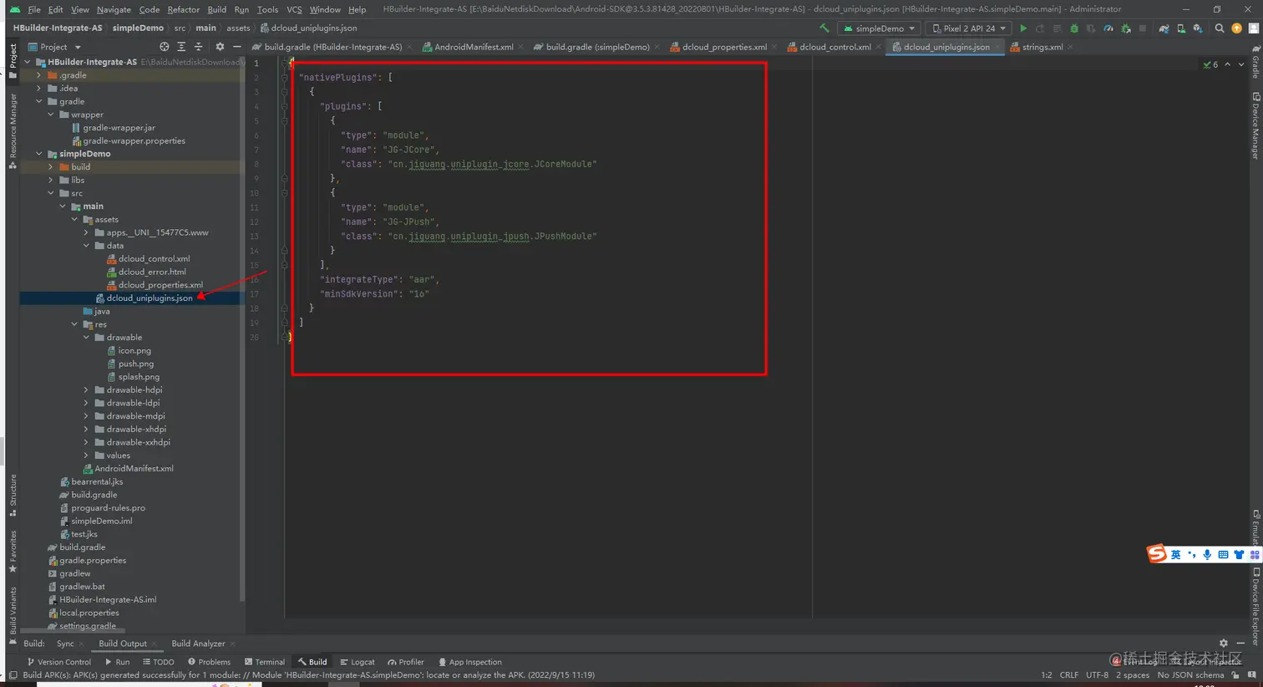1263x687 pixels.
Task: Open Project panel gear settings
Action: (x=220, y=47)
